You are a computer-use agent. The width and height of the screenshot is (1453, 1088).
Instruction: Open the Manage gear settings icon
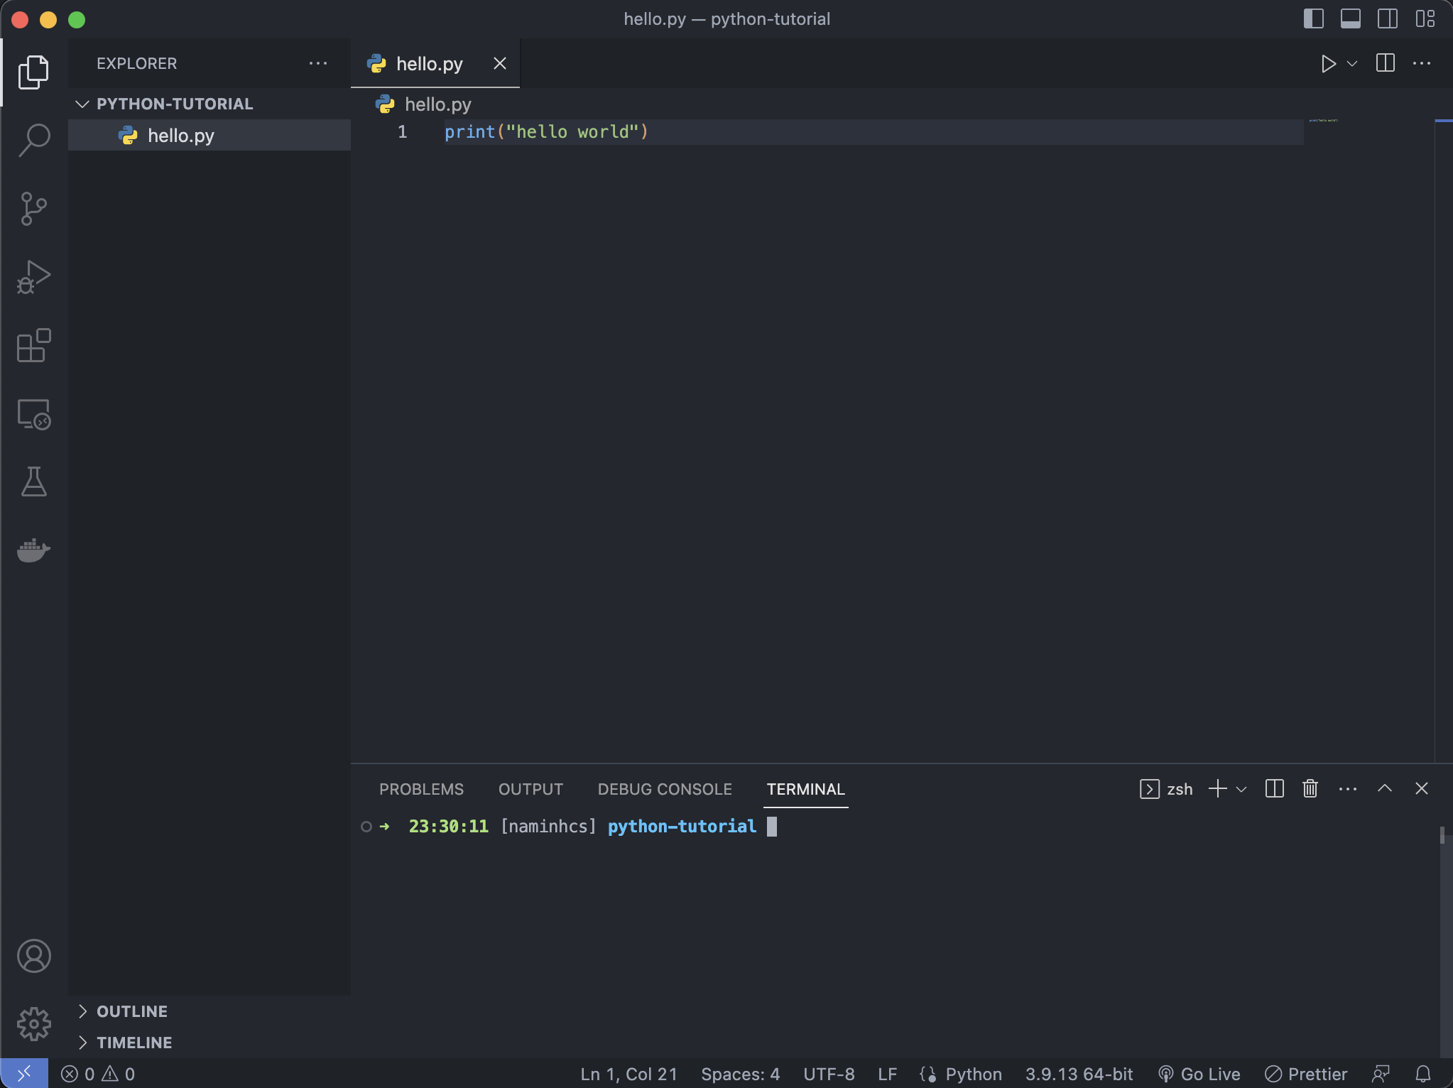(33, 1024)
